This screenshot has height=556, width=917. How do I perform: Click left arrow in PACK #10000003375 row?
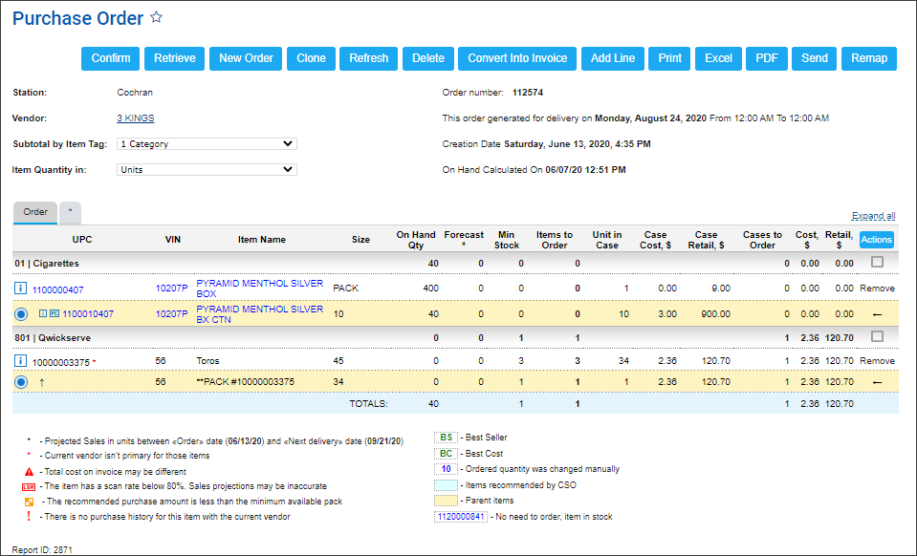(877, 382)
